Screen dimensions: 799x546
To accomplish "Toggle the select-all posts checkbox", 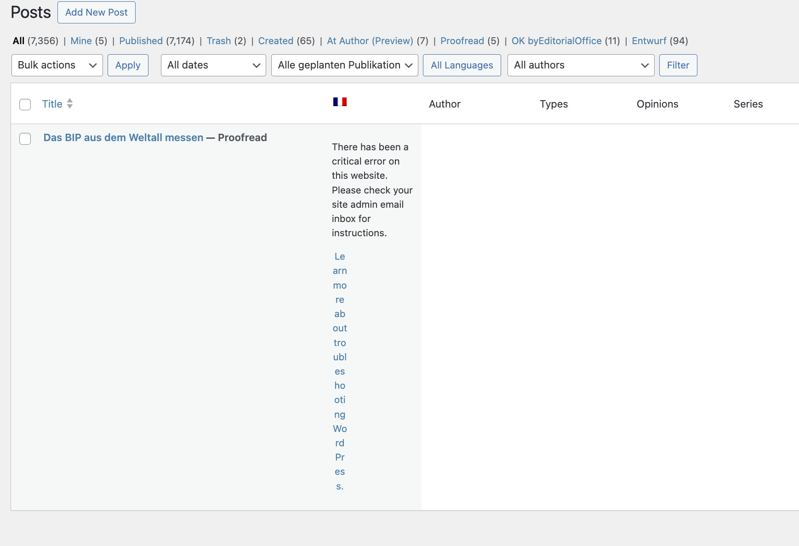I will [x=25, y=104].
